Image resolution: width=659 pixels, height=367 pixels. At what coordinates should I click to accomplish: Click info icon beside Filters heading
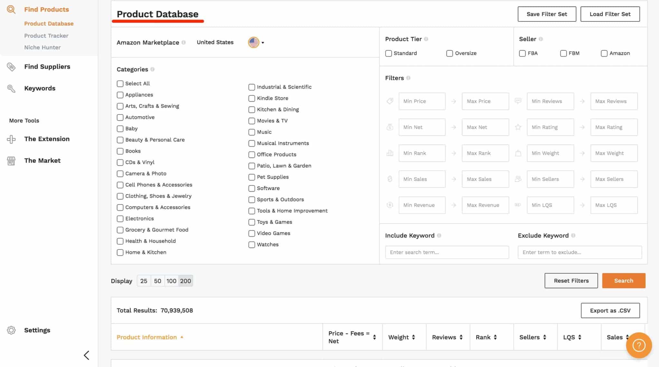click(x=408, y=78)
